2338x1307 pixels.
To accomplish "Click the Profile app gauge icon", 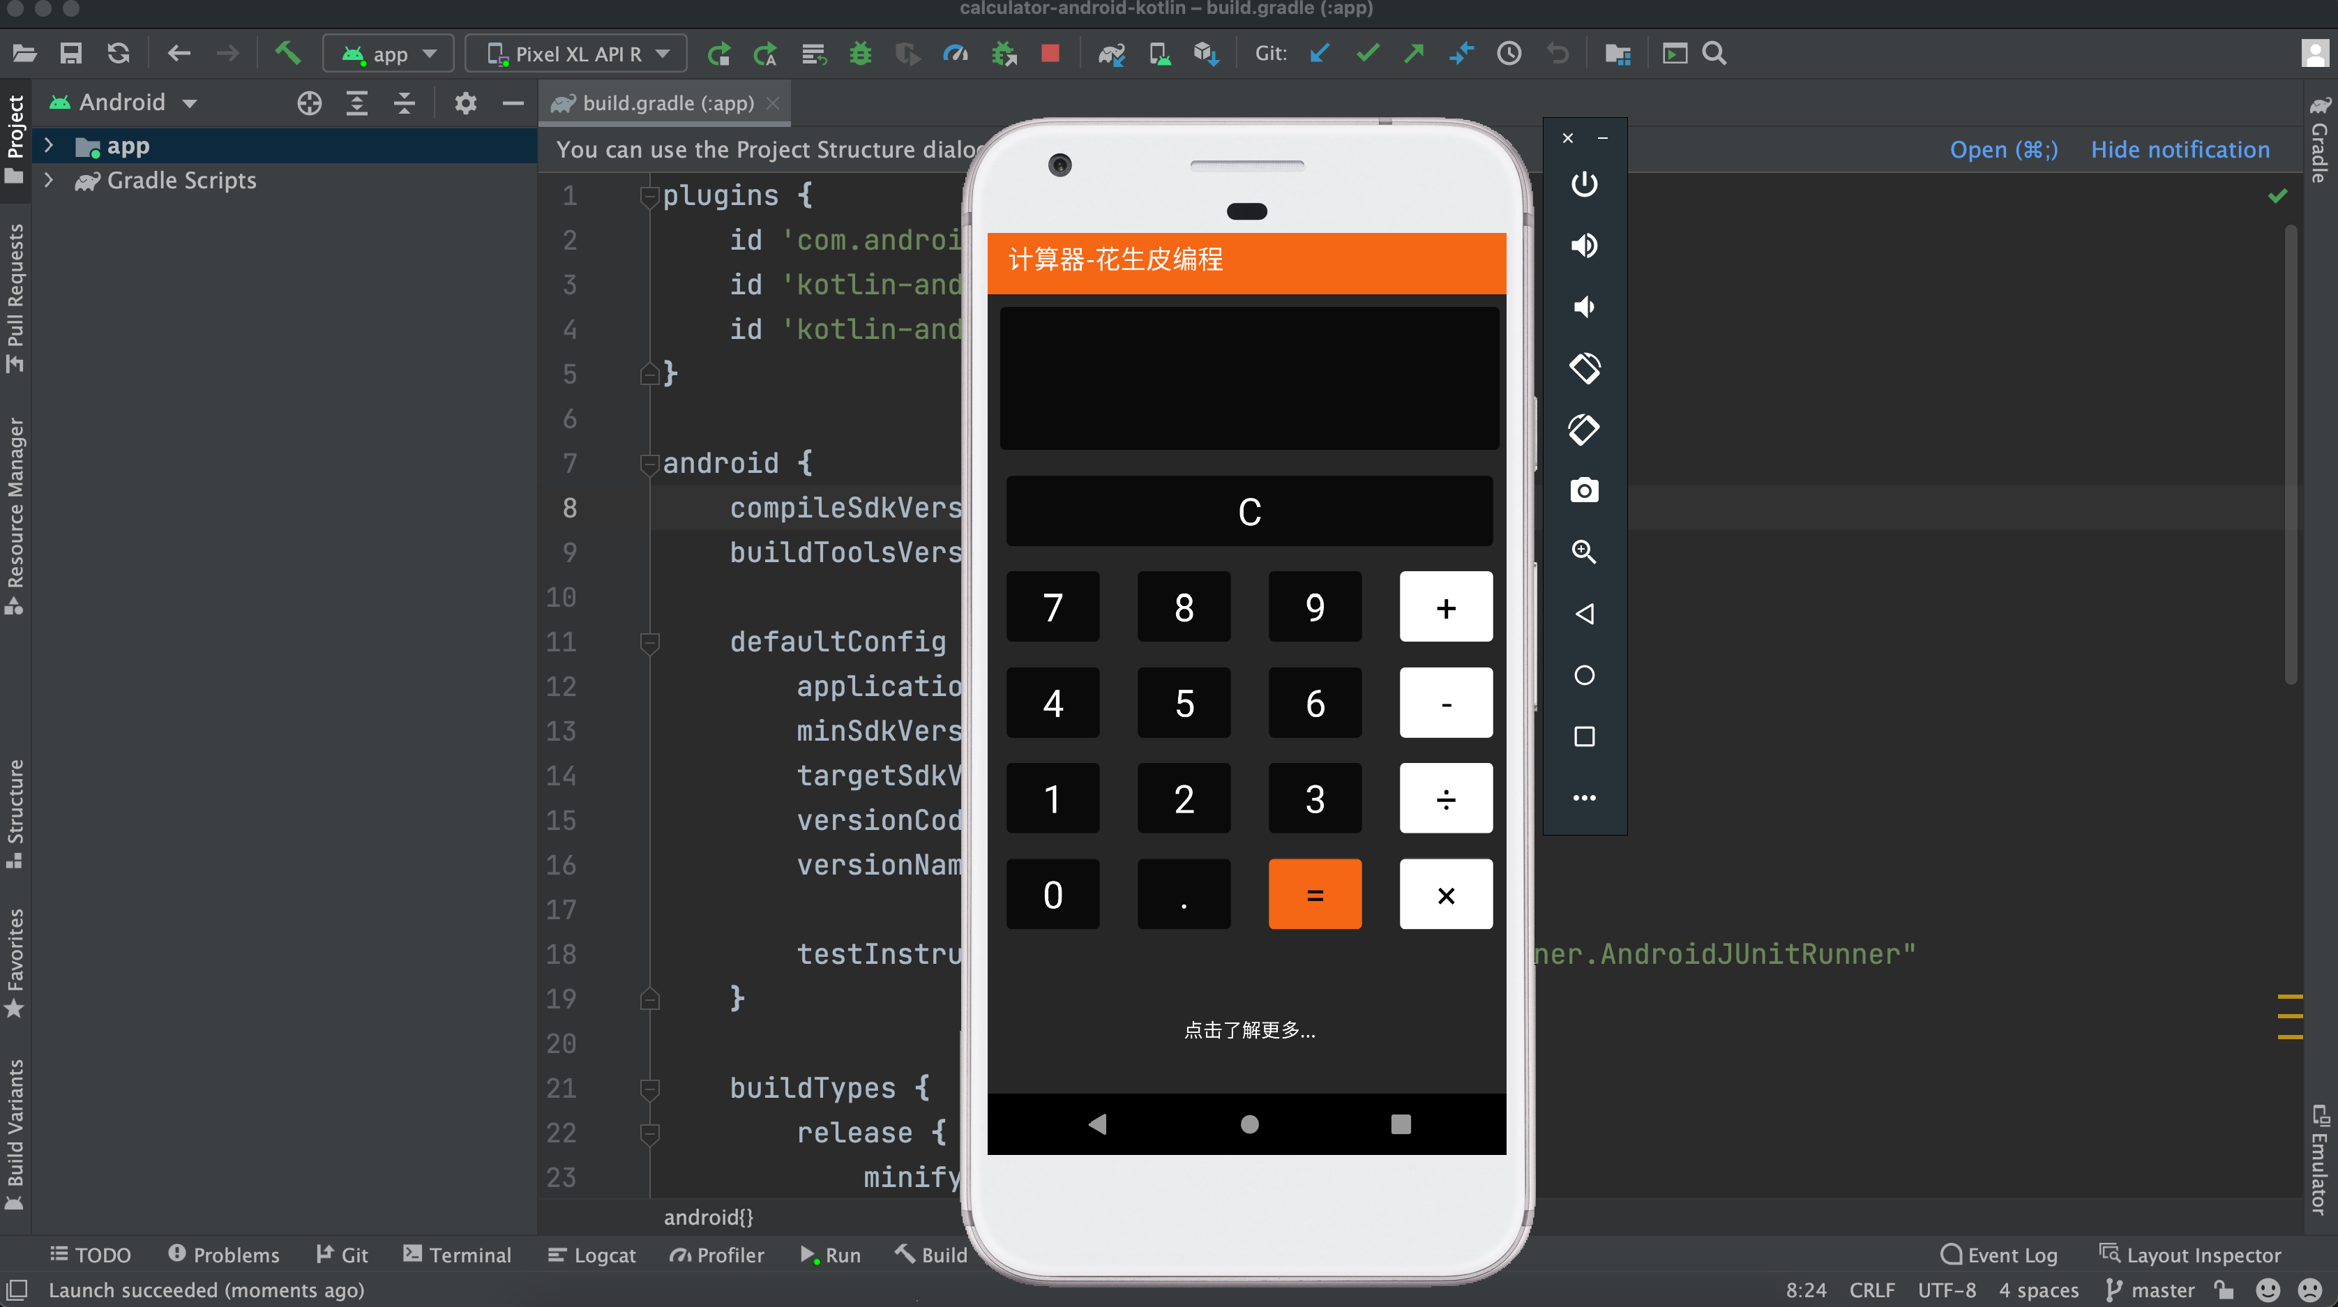I will pos(956,54).
